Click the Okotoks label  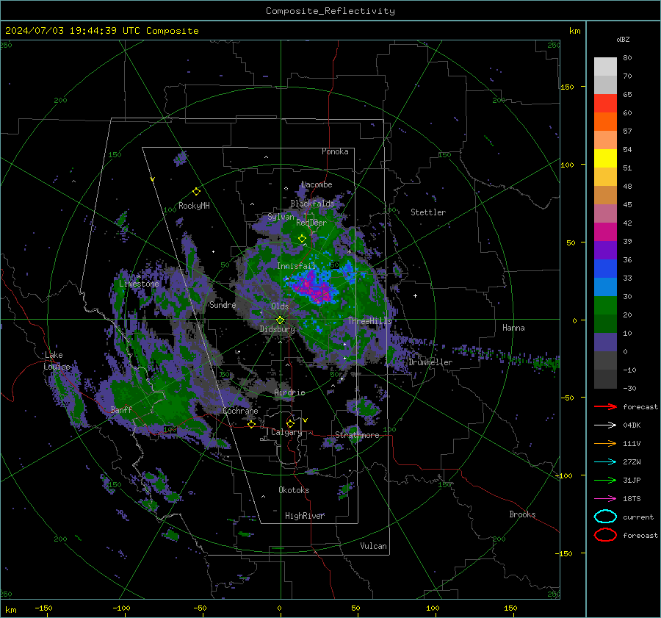294,490
